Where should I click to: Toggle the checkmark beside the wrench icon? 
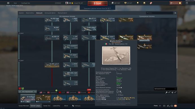point(169,92)
